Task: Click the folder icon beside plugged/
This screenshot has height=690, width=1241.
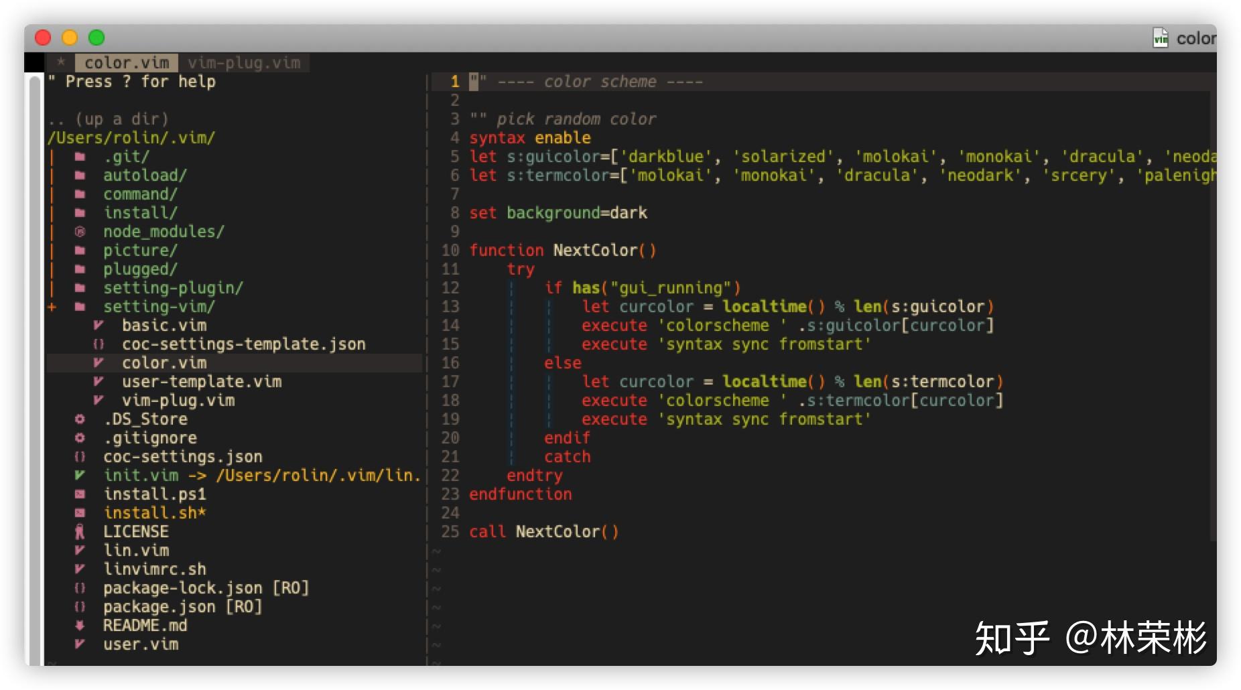Action: 79,269
